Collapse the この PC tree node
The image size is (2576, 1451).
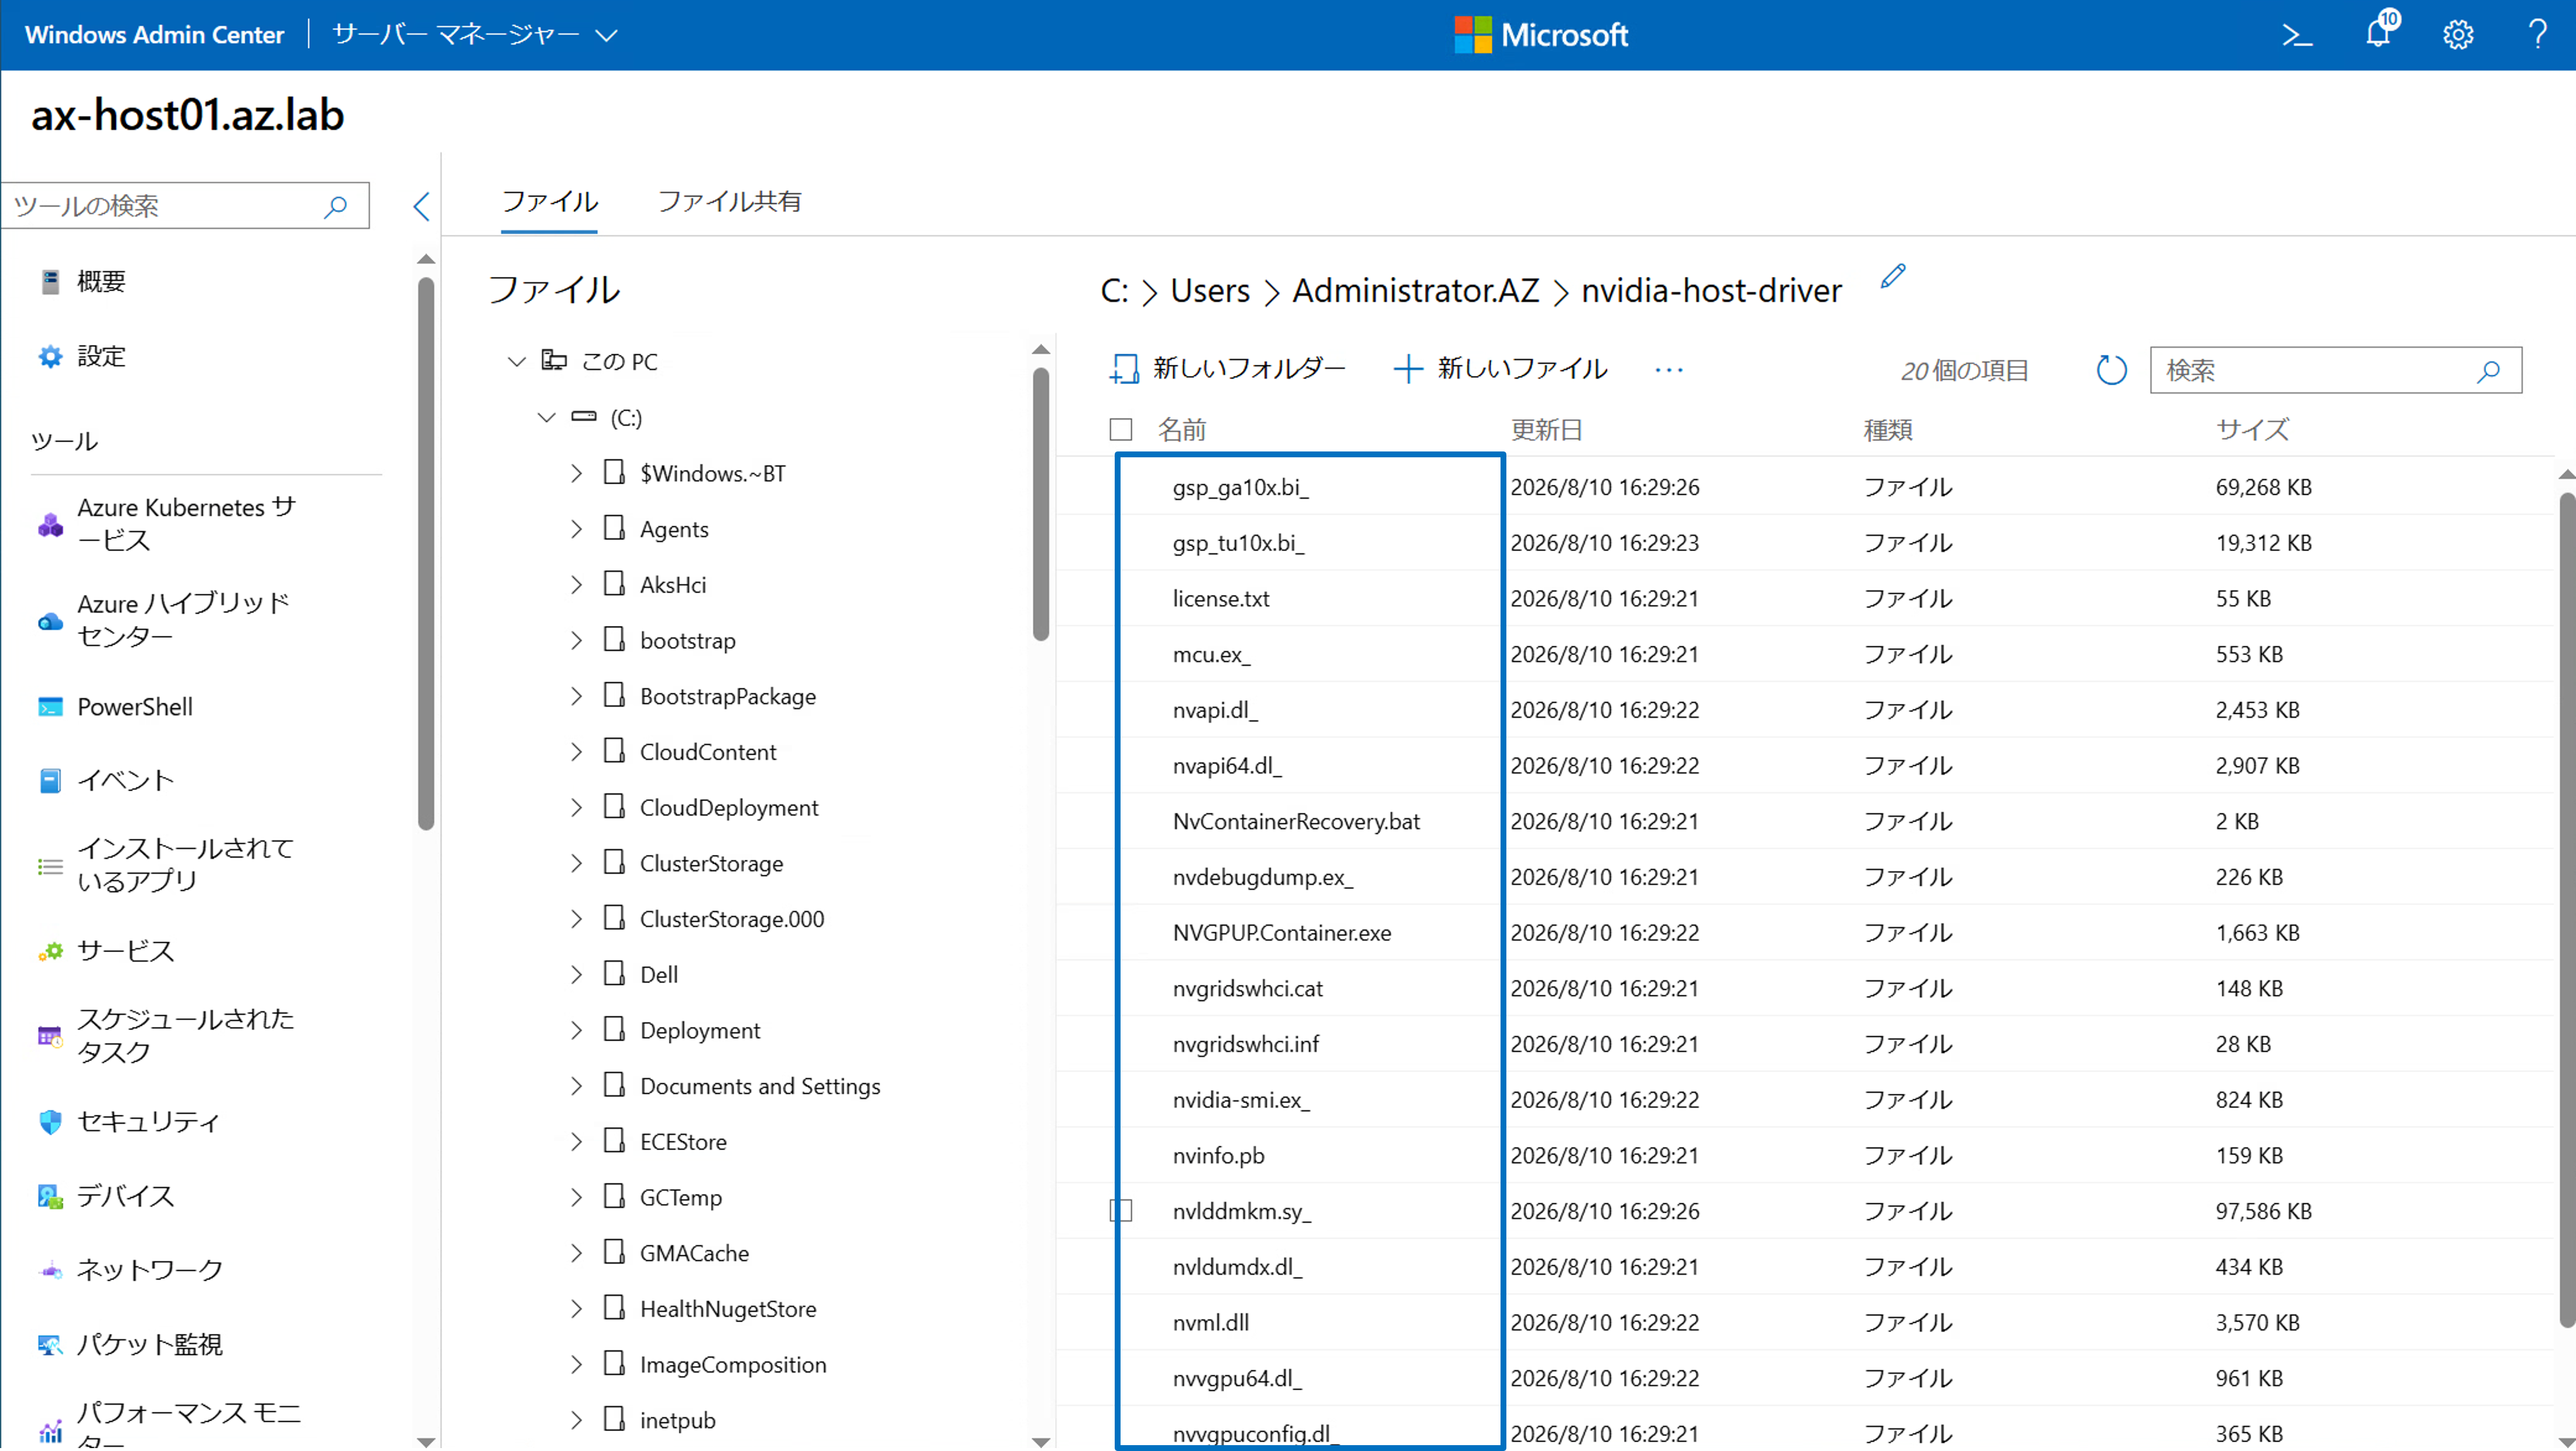(x=516, y=362)
